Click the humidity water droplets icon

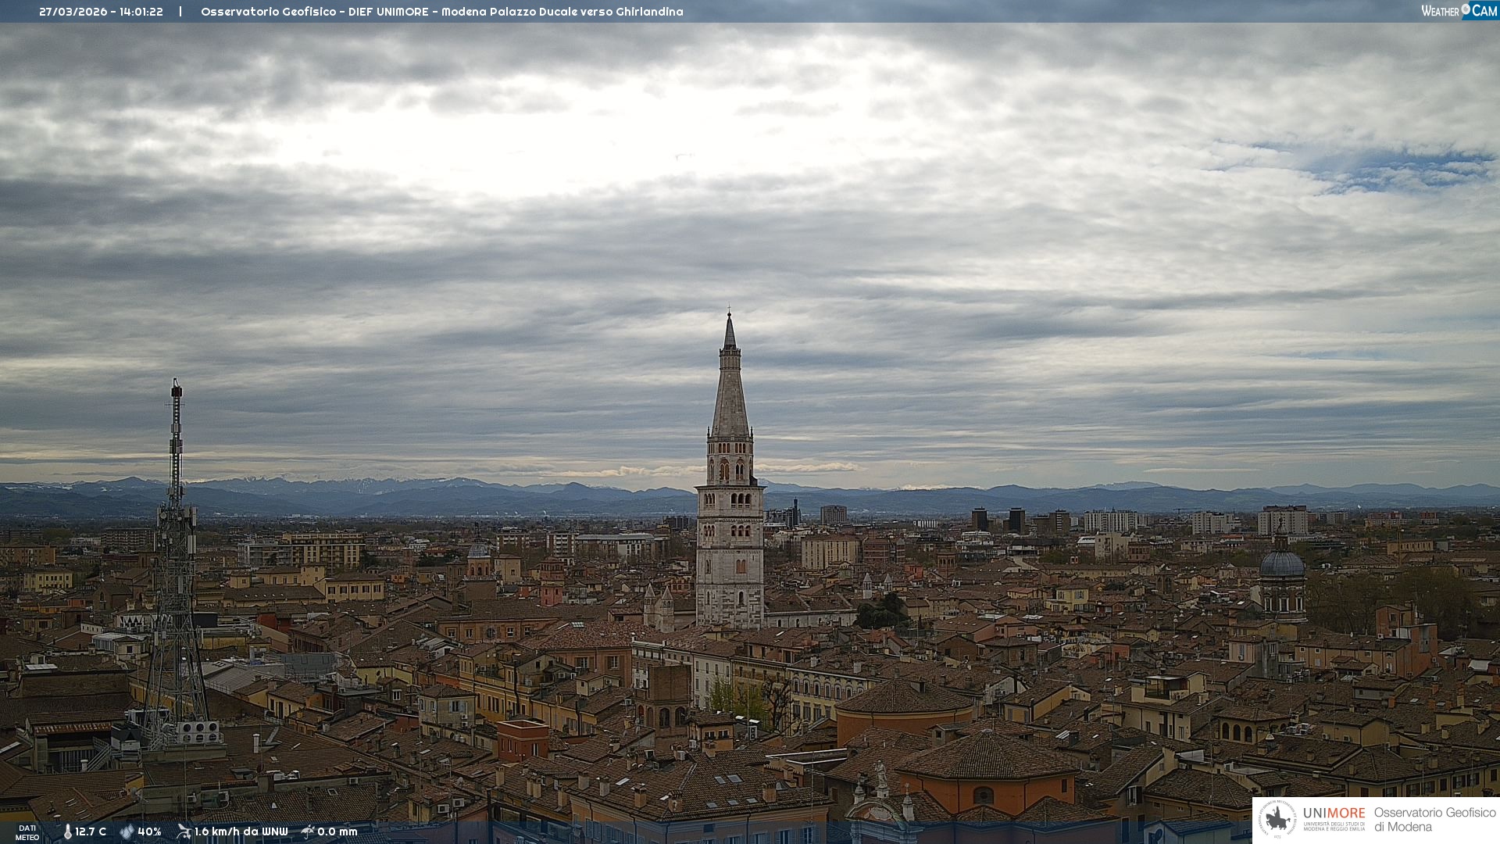point(127,832)
